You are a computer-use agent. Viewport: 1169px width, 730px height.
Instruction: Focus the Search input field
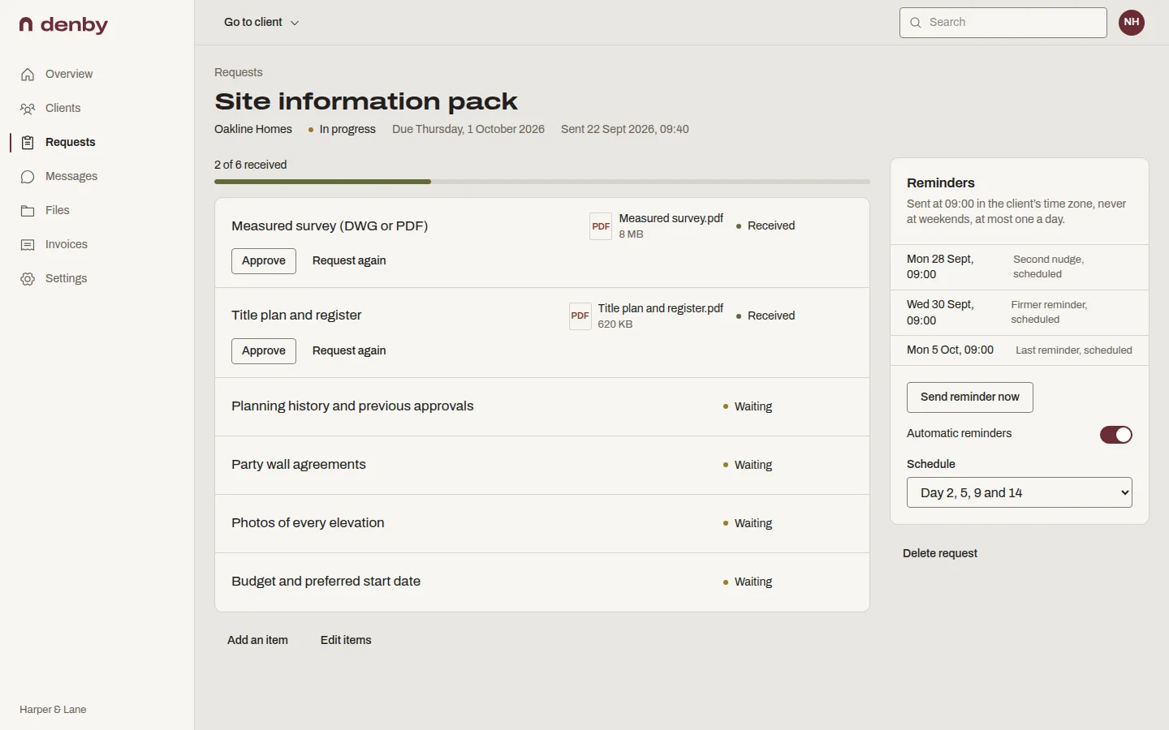click(1003, 23)
